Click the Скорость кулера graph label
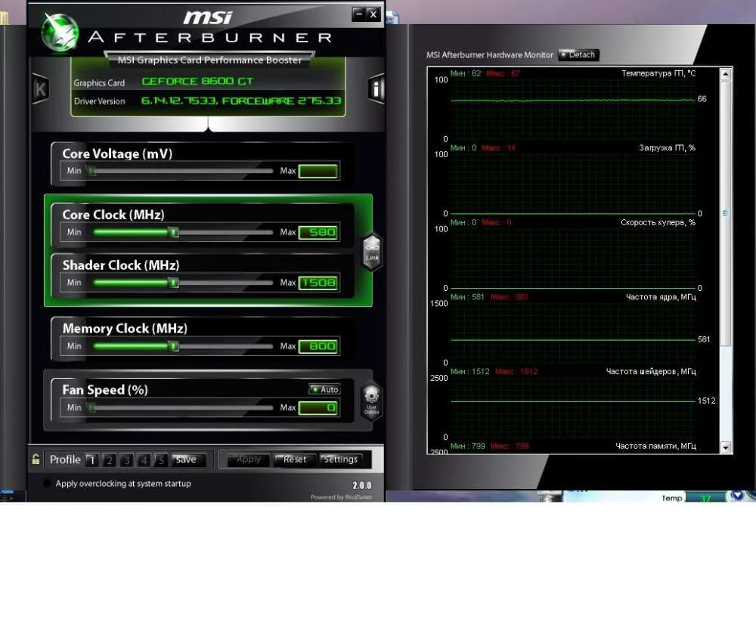Viewport: 756px width, 622px height. [658, 222]
